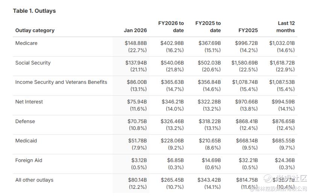The image size is (313, 196).
Task: Click the 'FY2025 to date' column header
Action: point(208,27)
